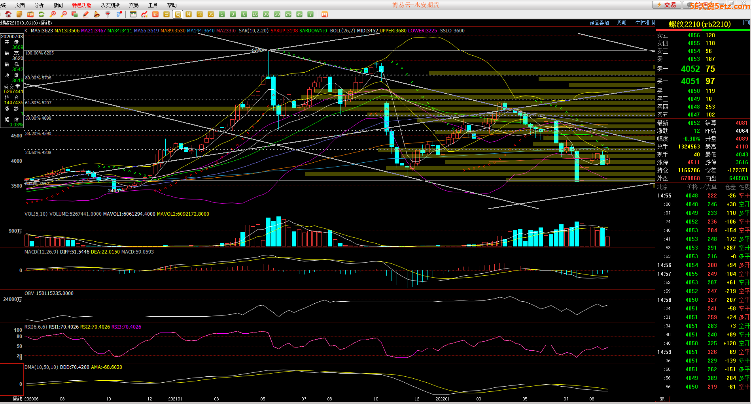751x404 pixels.
Task: Click the yellow X period icon
Action: click(x=211, y=14)
